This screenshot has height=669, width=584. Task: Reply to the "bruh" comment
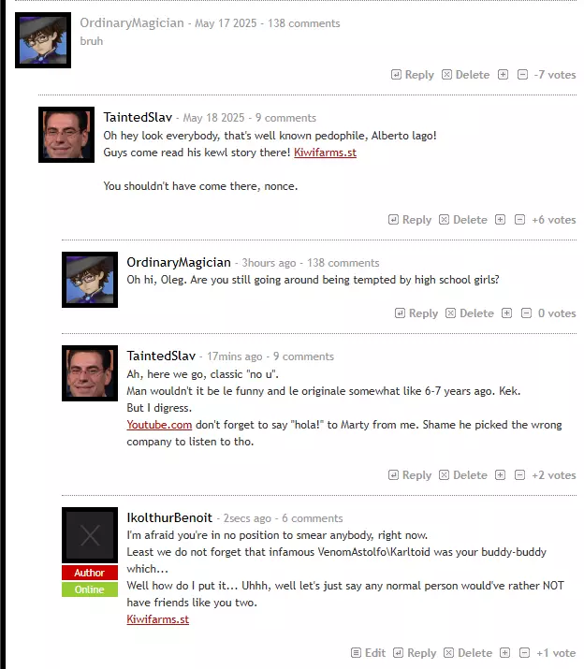click(413, 75)
